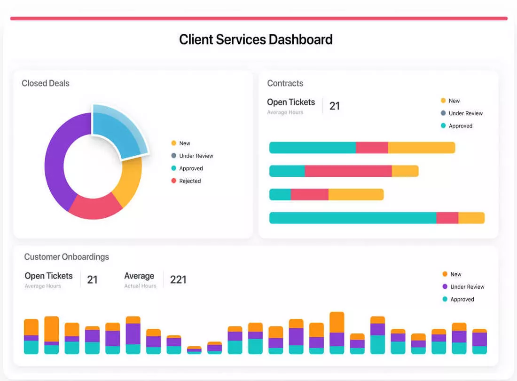
Task: Click the Average Actual Hours label
Action: (x=140, y=280)
